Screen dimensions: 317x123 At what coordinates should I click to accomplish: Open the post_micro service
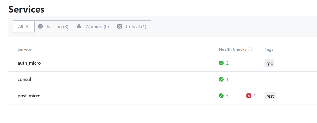click(x=29, y=96)
